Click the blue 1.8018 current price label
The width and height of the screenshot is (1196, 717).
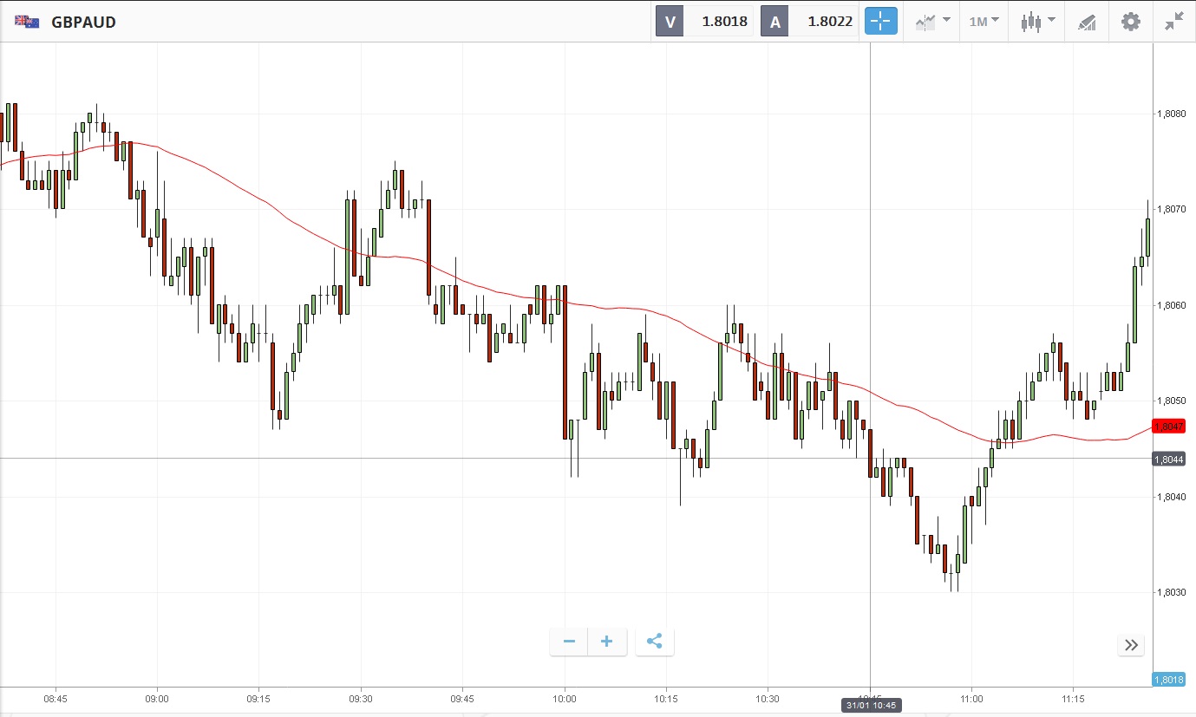[x=1168, y=680]
